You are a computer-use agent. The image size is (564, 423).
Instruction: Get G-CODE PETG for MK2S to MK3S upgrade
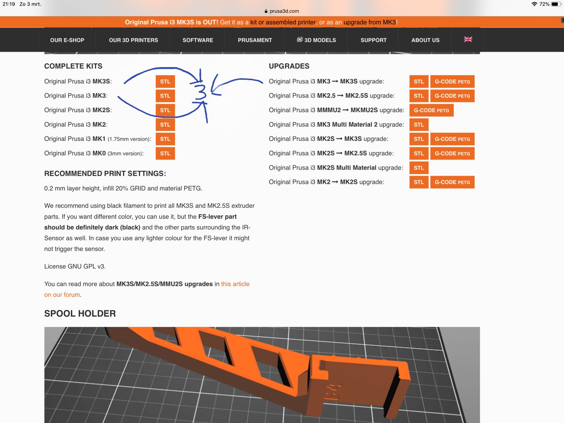pyautogui.click(x=452, y=139)
